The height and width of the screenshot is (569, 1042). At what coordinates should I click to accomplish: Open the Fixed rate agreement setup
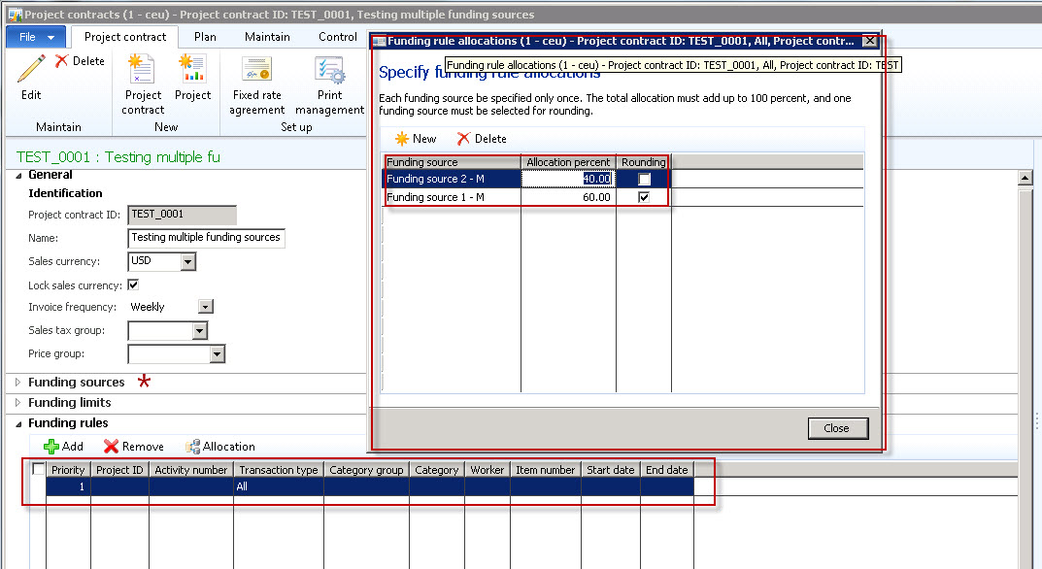pyautogui.click(x=257, y=70)
